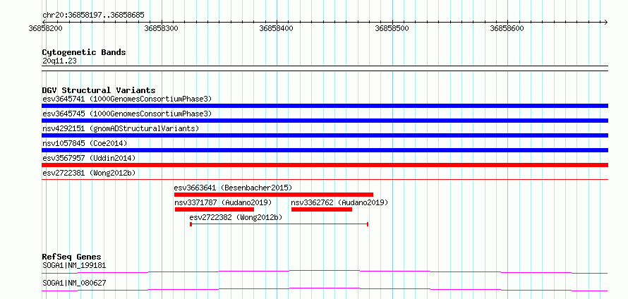Screen dimensions: 628x299
Task: Click the esv2722381 thin red line
Action: tap(325, 179)
